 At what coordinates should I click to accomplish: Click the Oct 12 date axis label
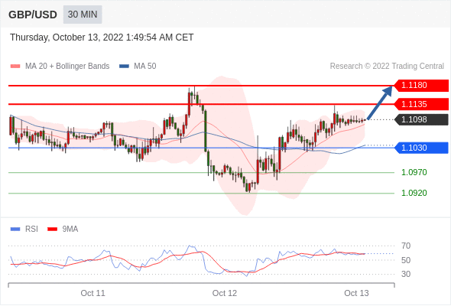[x=225, y=293]
